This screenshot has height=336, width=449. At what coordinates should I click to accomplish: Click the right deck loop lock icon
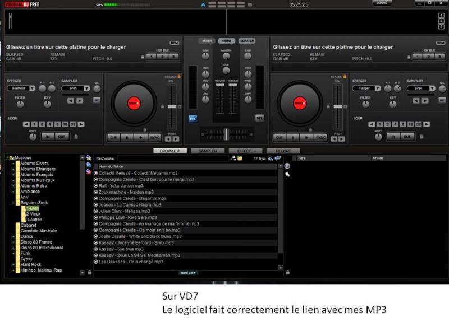tap(421, 137)
